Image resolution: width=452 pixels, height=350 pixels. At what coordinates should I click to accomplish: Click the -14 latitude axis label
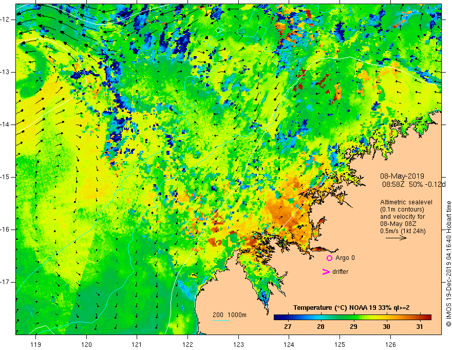tap(6, 125)
